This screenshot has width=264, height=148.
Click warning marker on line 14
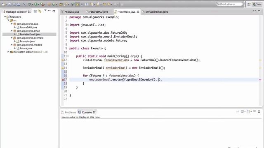[62, 68]
